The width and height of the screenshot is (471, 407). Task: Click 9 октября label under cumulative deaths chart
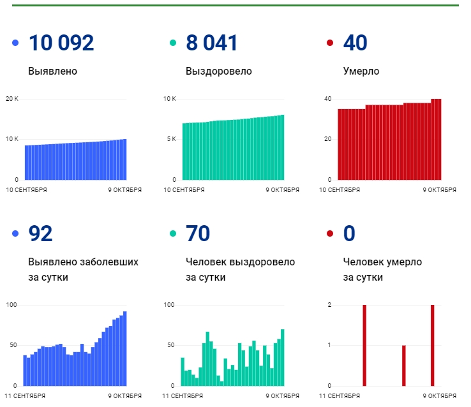pos(440,190)
